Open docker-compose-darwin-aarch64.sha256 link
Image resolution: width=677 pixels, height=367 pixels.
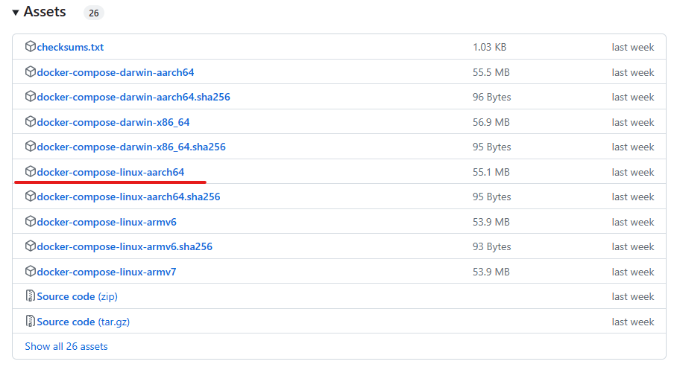coord(133,97)
